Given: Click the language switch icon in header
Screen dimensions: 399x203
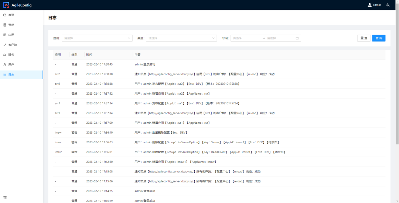Looking at the screenshot, I should 388,5.
